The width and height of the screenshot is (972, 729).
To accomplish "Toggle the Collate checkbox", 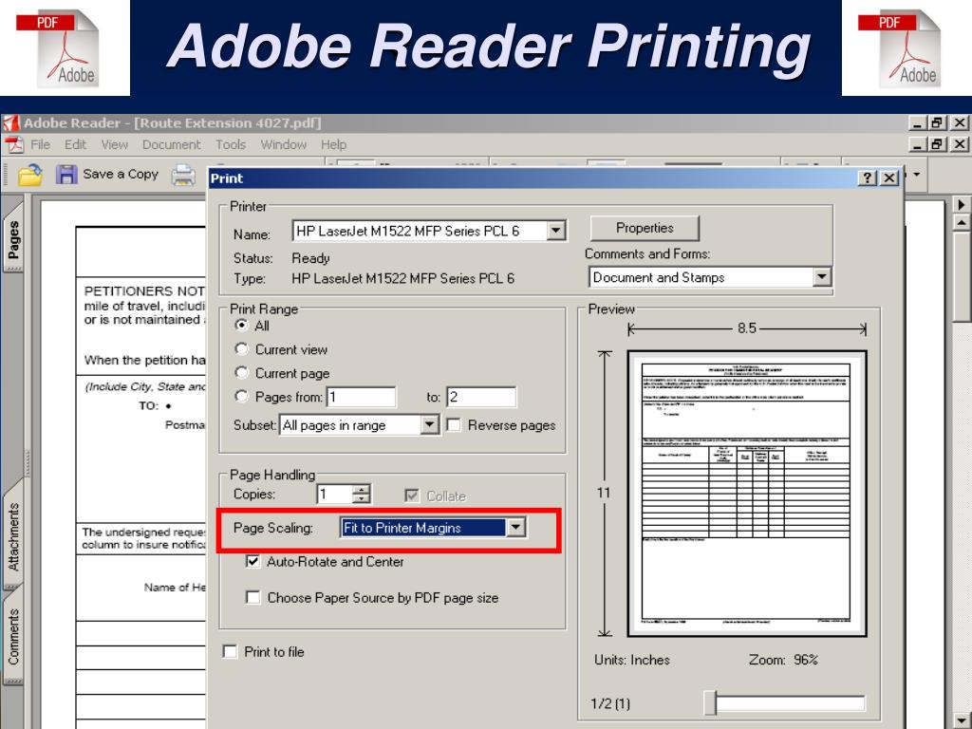I will 412,495.
